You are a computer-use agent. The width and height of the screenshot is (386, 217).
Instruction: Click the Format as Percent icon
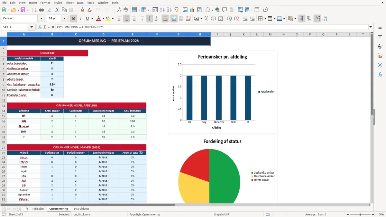point(206,19)
